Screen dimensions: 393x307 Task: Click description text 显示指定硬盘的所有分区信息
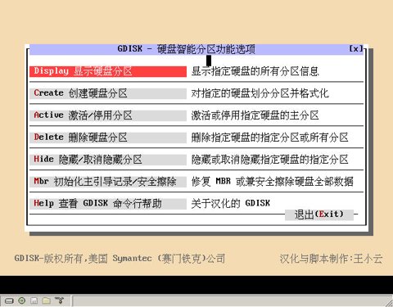tap(255, 71)
